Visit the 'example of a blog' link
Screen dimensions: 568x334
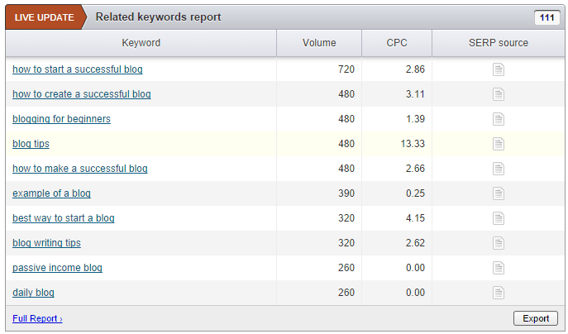(51, 193)
